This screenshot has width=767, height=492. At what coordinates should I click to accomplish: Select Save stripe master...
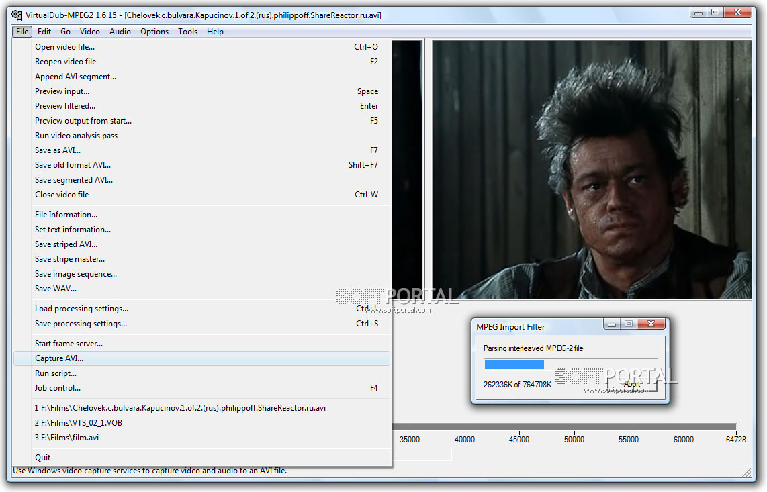pyautogui.click(x=201, y=258)
